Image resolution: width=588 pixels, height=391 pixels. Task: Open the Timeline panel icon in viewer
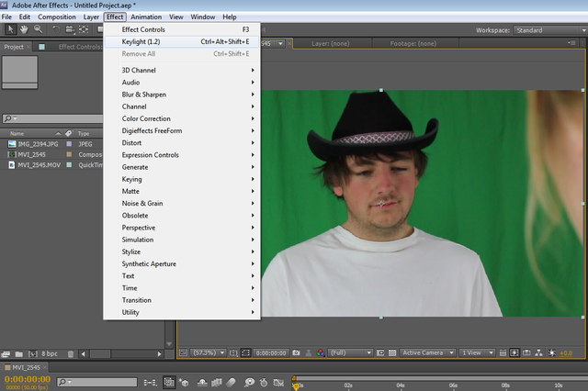[526, 352]
